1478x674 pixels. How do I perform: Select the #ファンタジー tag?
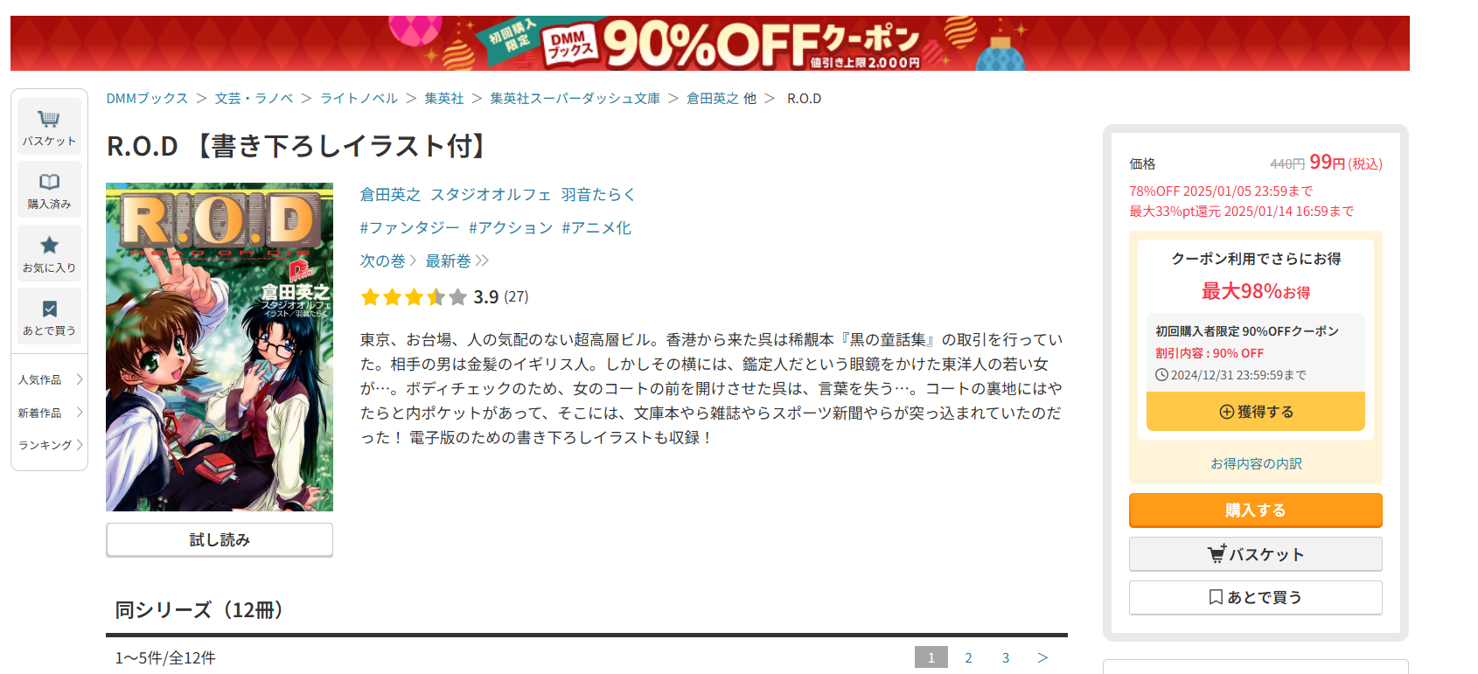click(409, 228)
